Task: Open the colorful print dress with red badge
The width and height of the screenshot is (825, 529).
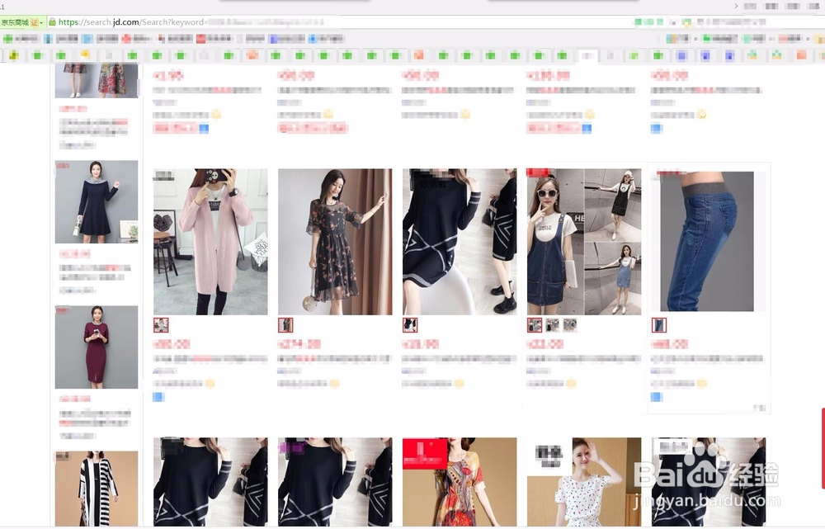Action: point(460,482)
